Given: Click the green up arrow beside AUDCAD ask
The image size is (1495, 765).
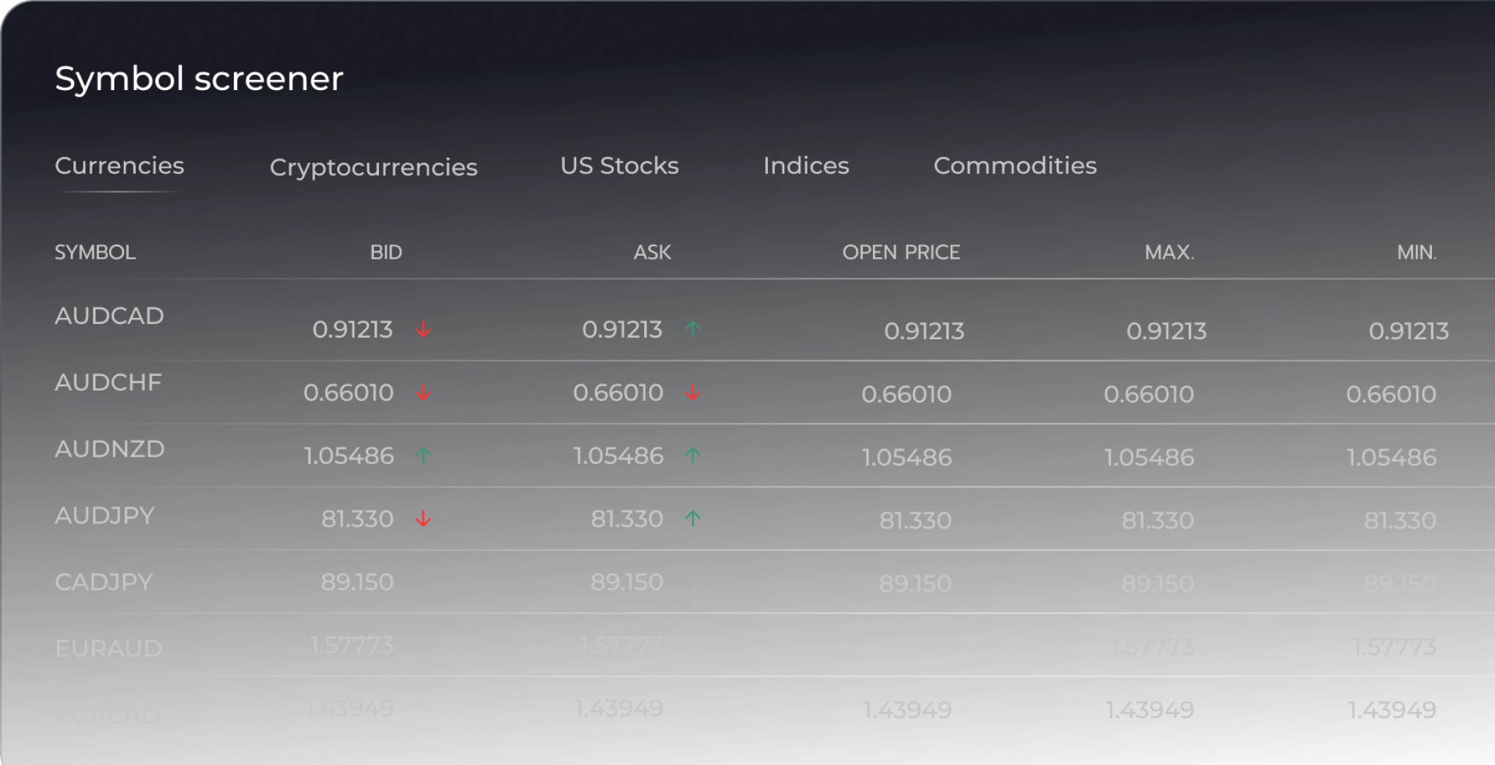Looking at the screenshot, I should (x=693, y=329).
